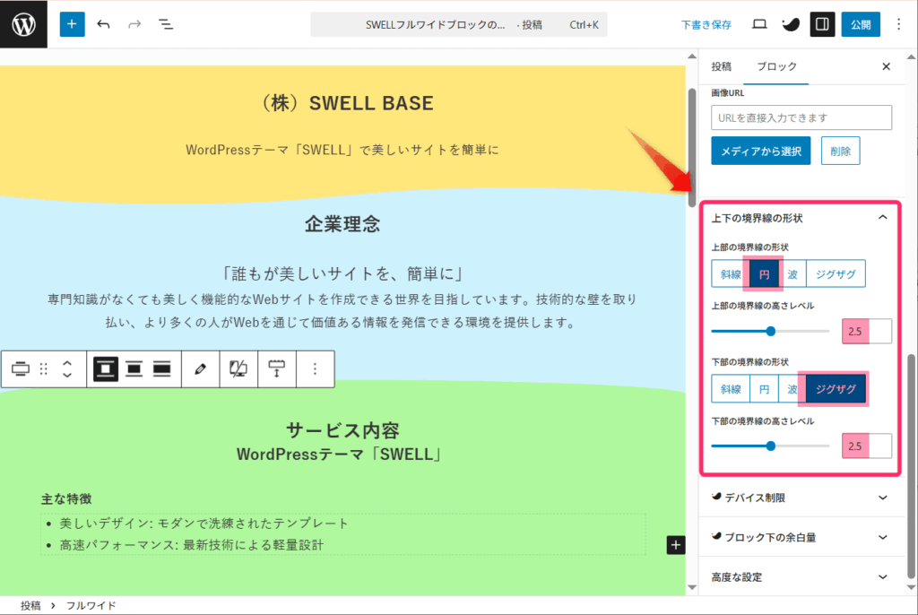Switch to the 投稿 tab in sidebar
918x615 pixels.
722,66
